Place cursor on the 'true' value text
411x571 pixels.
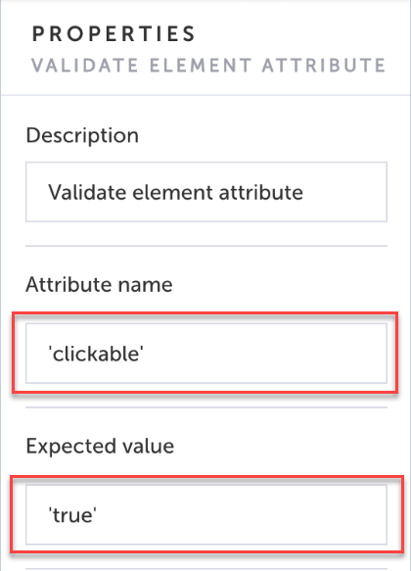[x=72, y=515]
